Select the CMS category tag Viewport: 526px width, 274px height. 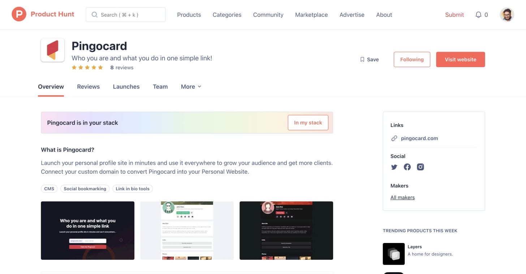49,188
